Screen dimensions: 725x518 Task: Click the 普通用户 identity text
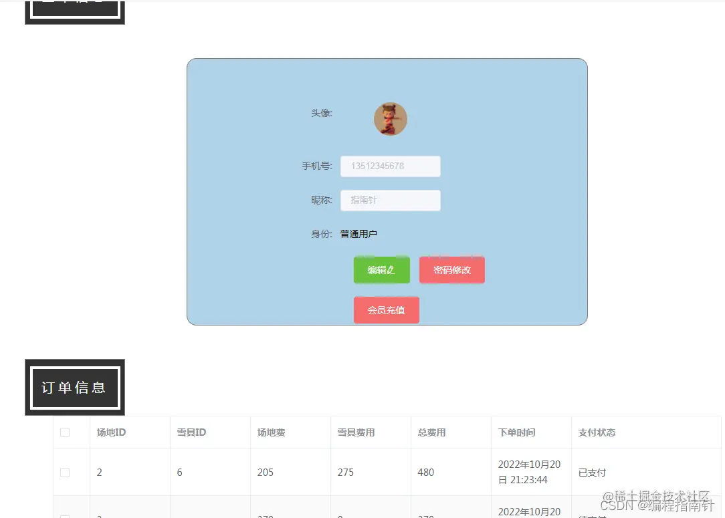(358, 235)
